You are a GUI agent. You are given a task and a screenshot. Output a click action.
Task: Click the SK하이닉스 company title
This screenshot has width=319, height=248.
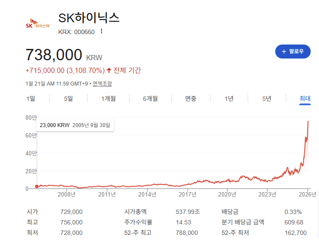tap(89, 18)
